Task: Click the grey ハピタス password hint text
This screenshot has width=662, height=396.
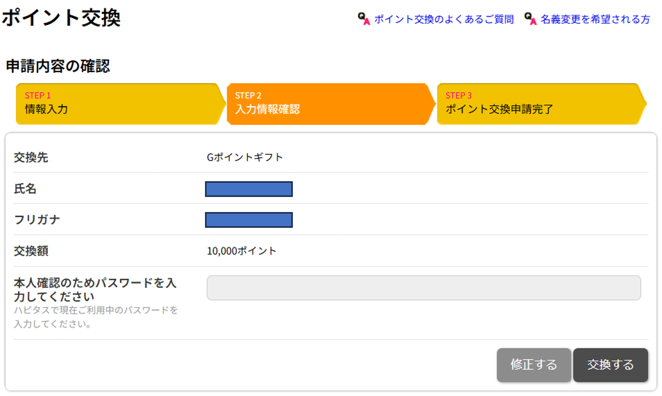Action: [x=95, y=317]
